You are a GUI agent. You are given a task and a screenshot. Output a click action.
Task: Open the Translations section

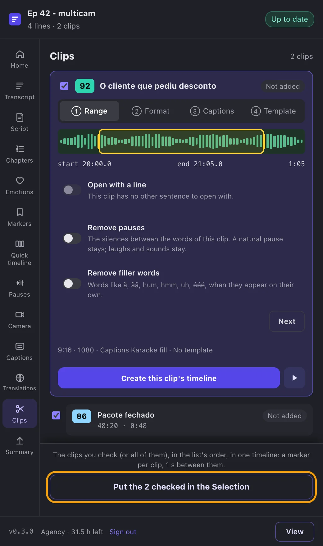coord(20,383)
